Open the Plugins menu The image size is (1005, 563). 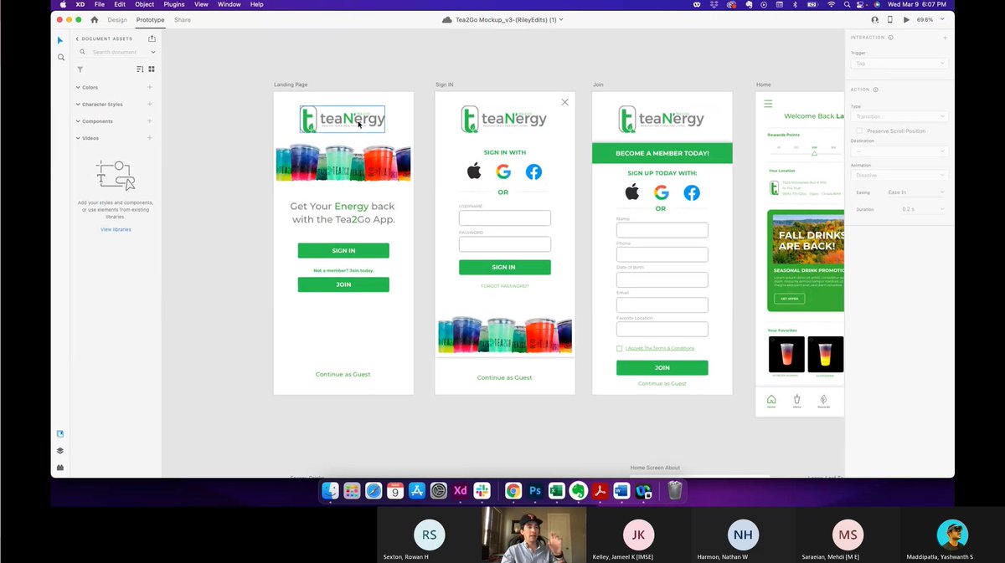(x=174, y=4)
